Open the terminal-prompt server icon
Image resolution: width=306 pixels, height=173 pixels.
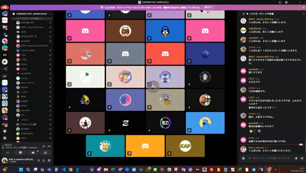[x=5, y=83]
